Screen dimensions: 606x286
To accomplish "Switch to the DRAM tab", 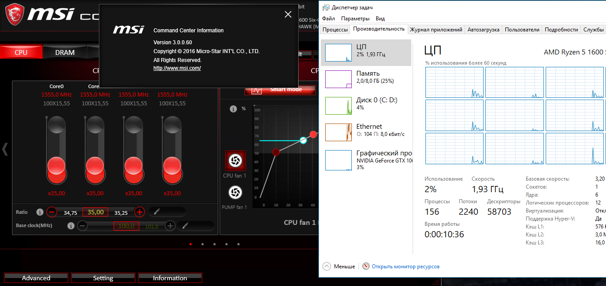I will click(x=65, y=52).
